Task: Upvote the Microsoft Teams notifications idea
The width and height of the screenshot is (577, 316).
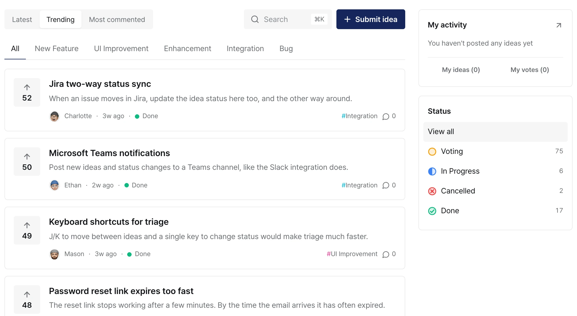Action: [27, 162]
